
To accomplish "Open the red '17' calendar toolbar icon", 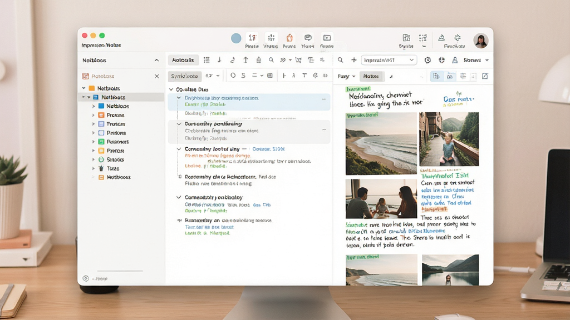I will tap(252, 38).
